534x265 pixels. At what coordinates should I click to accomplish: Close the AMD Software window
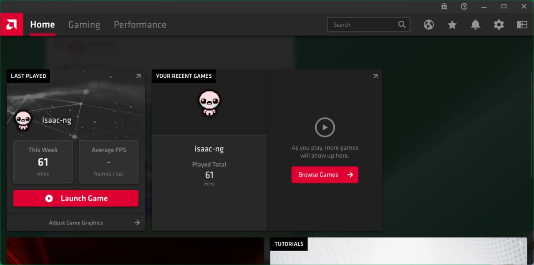click(x=524, y=6)
